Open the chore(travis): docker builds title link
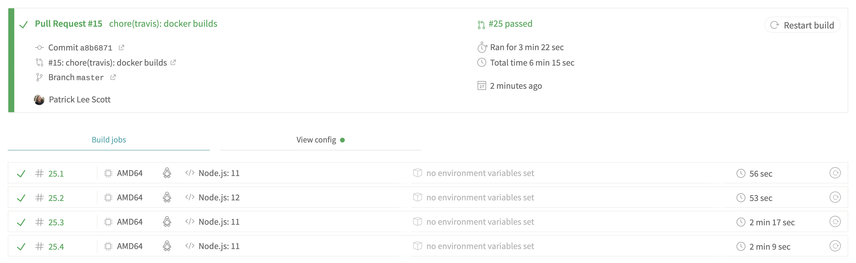 tap(163, 23)
